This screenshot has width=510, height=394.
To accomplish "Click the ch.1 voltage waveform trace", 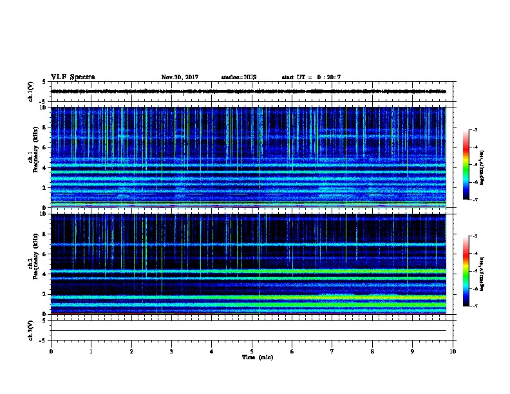I will click(x=249, y=91).
